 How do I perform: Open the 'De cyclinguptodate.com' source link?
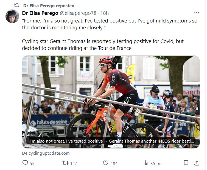[46, 153]
